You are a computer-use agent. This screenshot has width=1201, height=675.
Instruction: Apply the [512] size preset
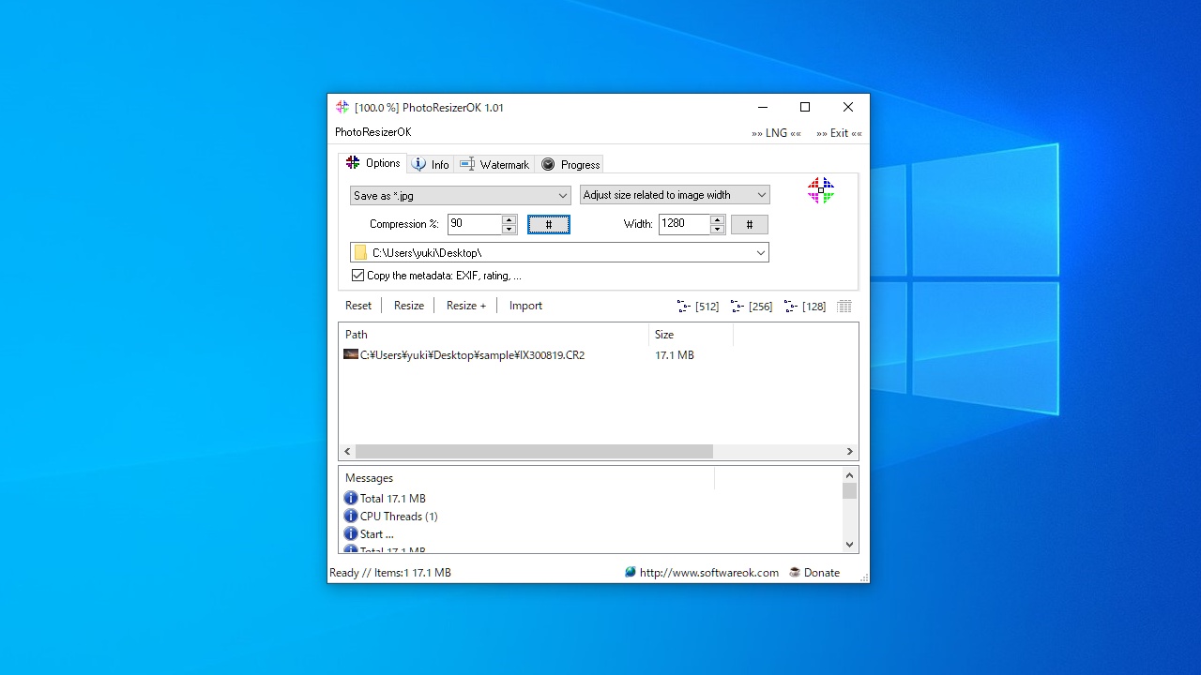pyautogui.click(x=698, y=307)
